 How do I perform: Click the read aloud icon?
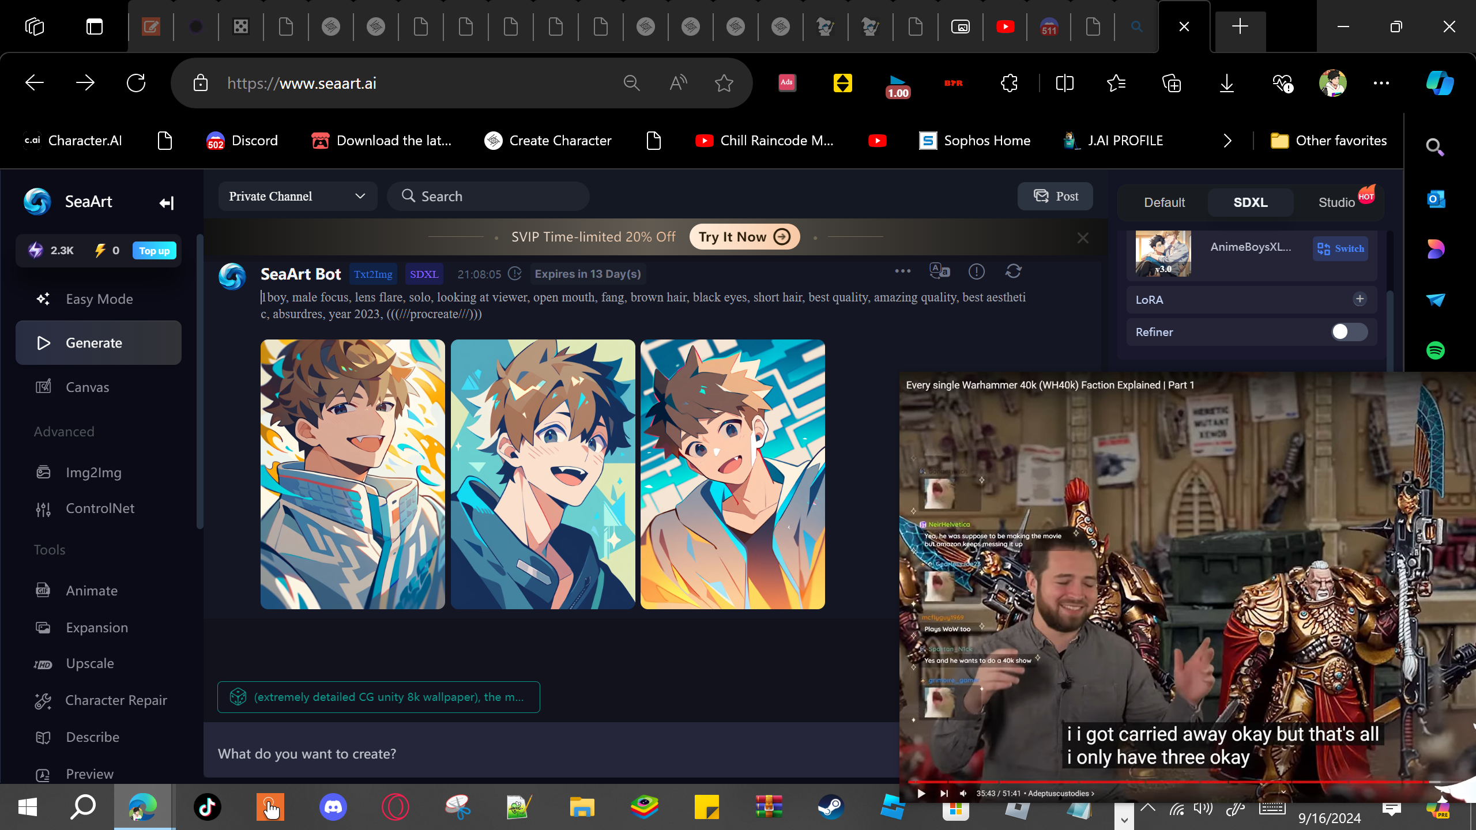click(x=678, y=83)
